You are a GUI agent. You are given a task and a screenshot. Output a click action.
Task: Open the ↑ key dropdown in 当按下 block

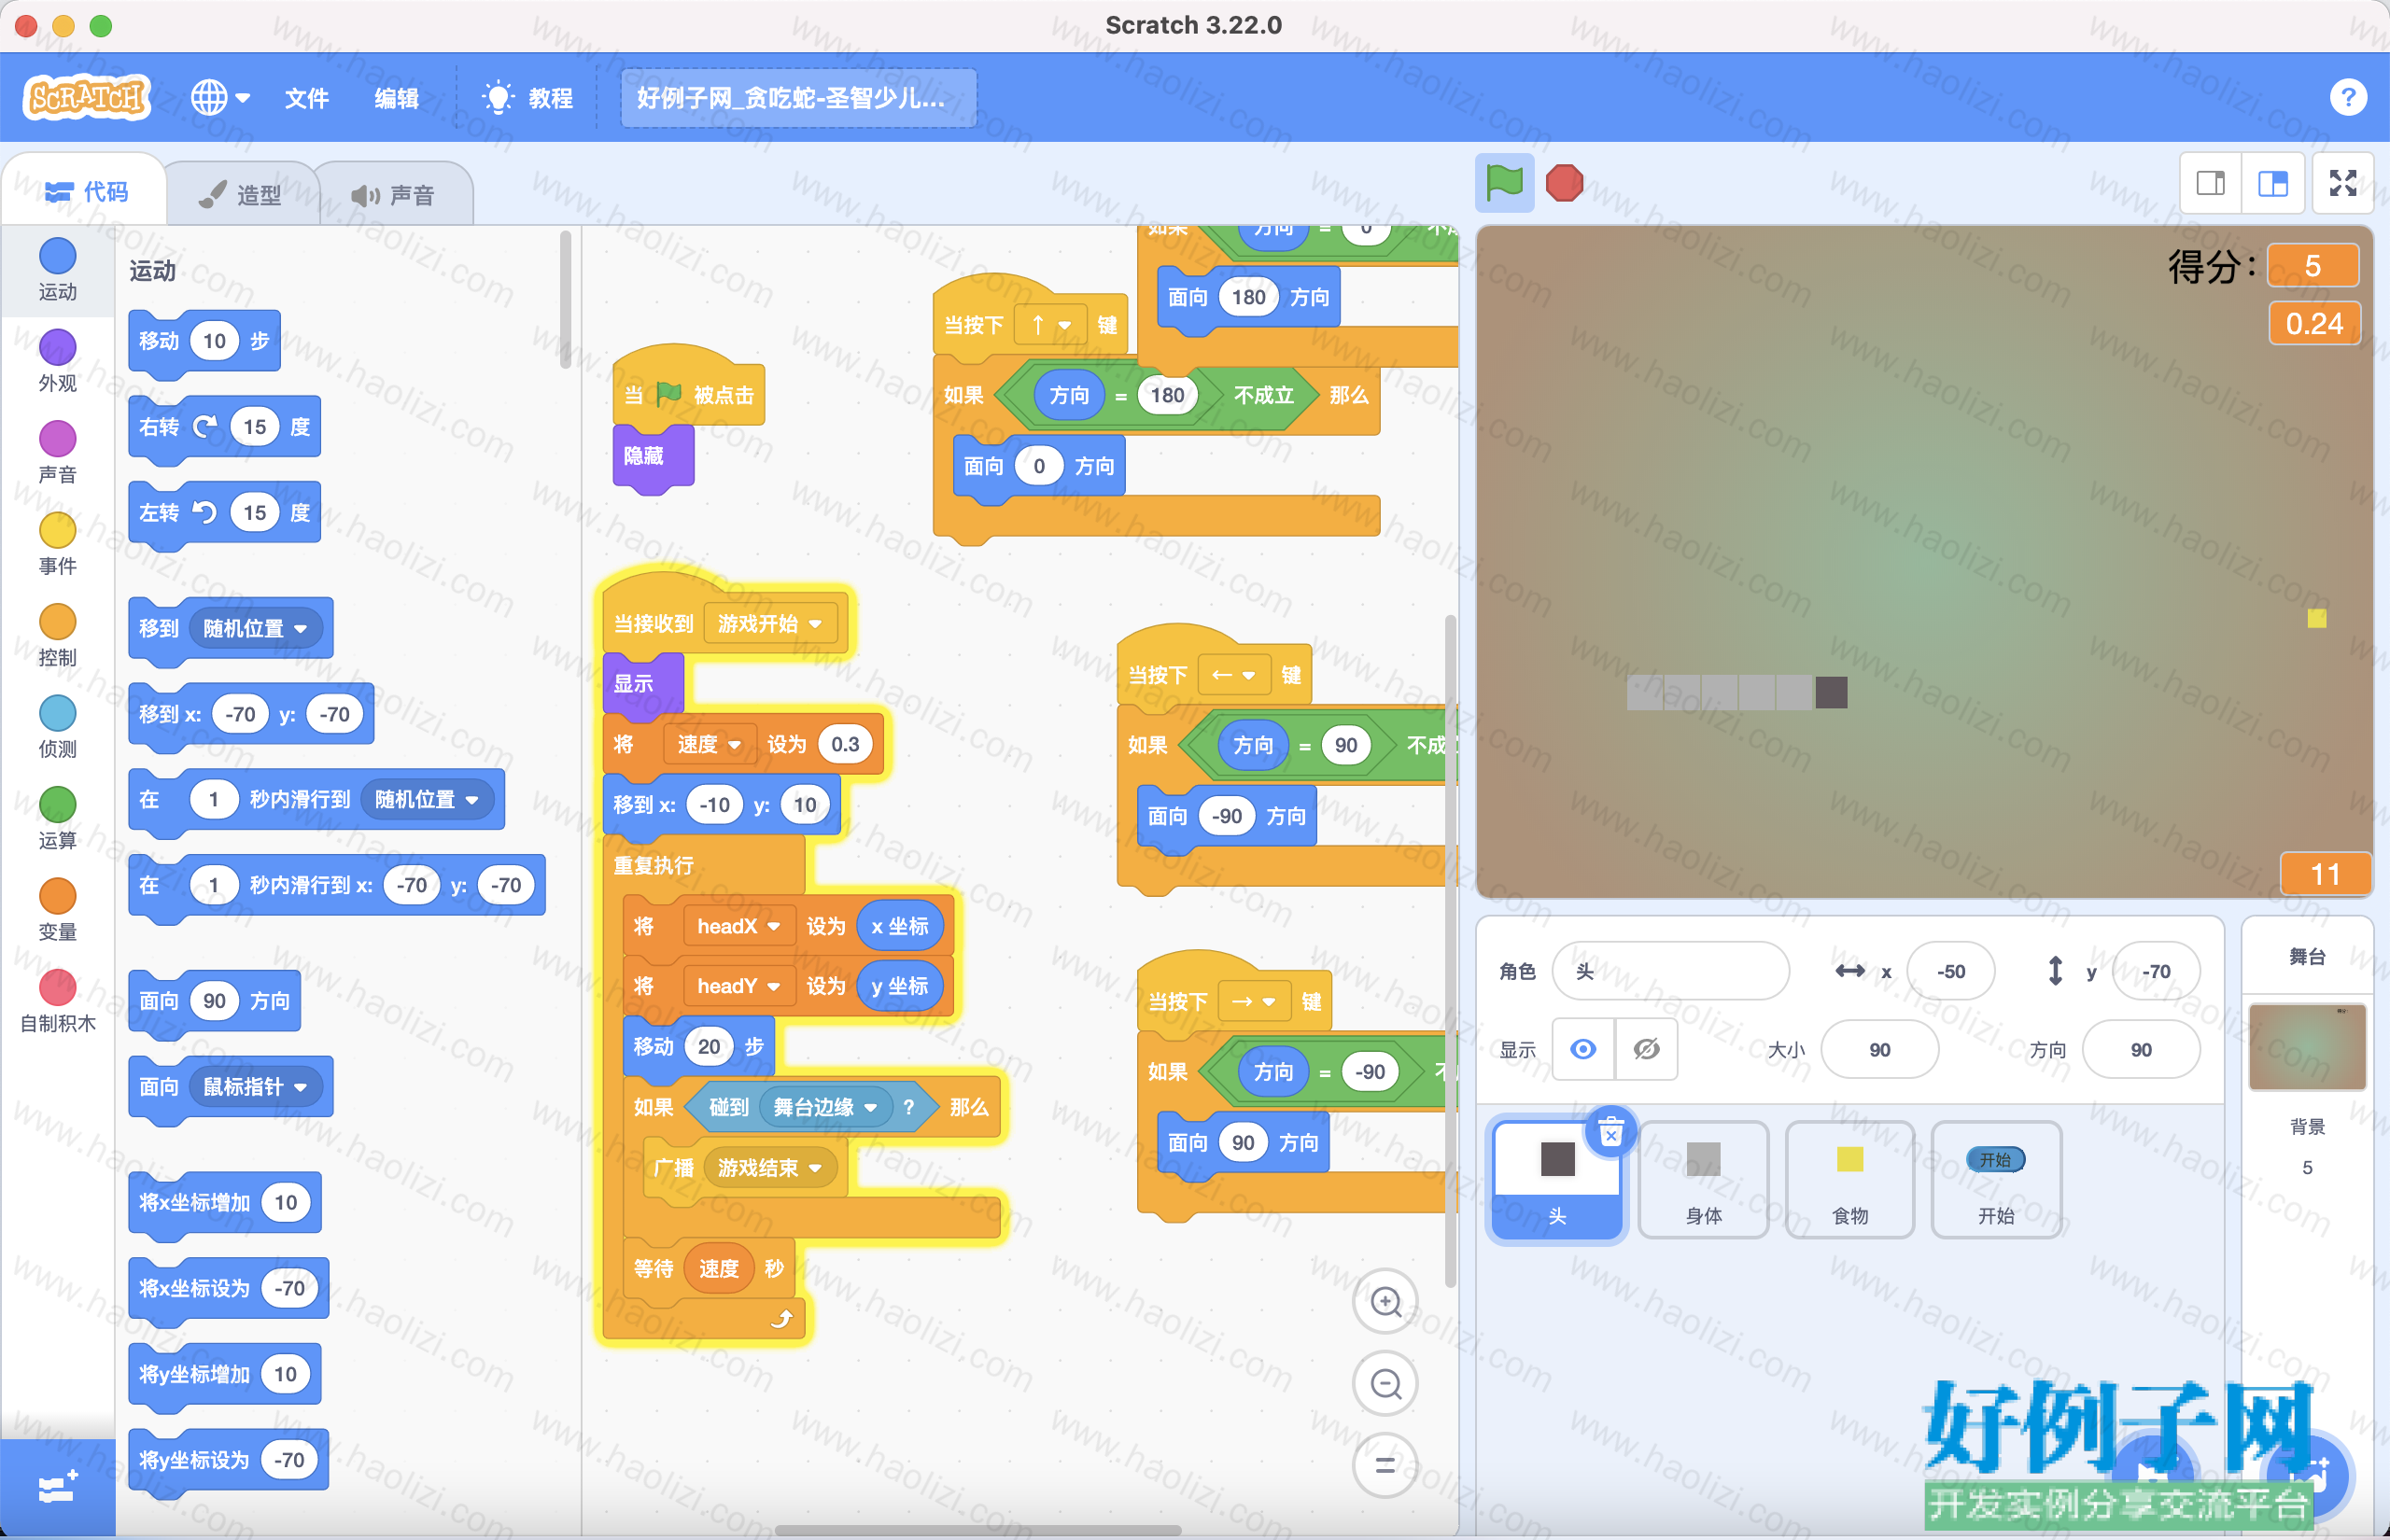coord(1050,325)
